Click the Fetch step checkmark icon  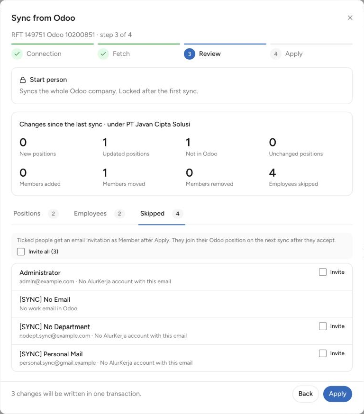coord(103,54)
